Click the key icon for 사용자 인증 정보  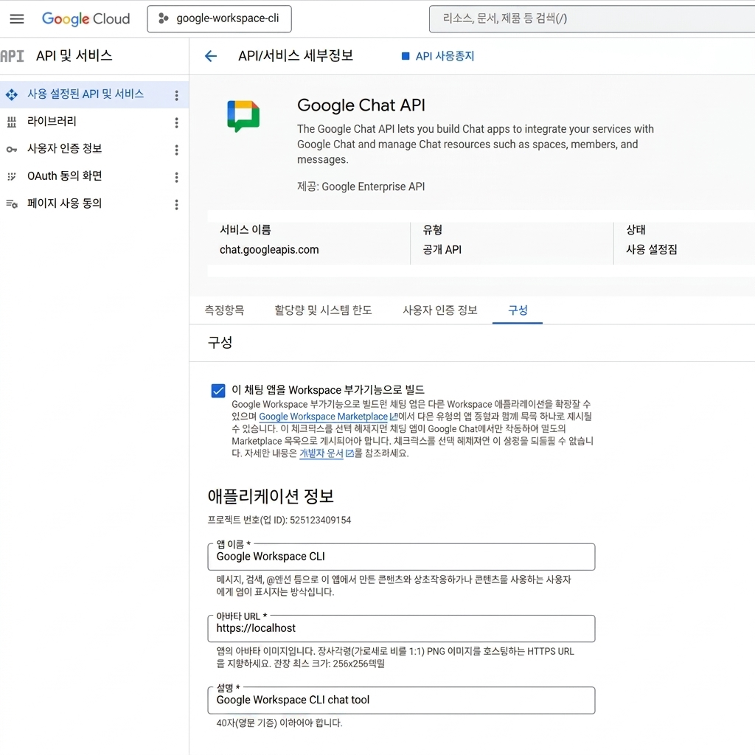[x=12, y=150]
